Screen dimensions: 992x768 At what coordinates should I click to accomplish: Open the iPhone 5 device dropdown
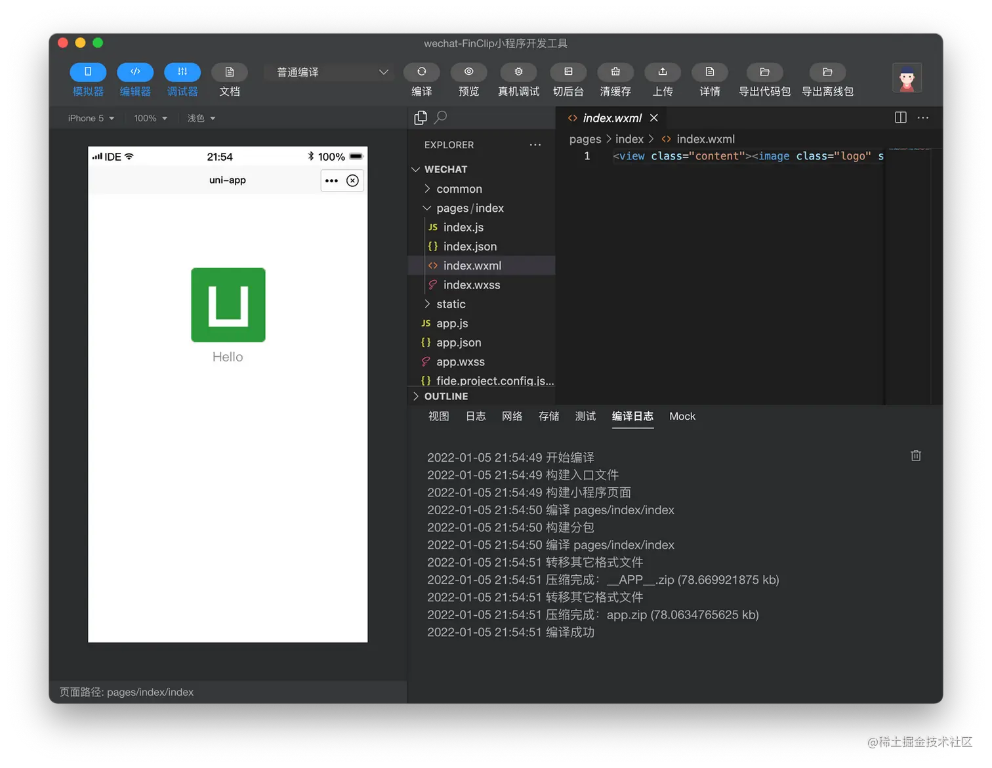[91, 118]
